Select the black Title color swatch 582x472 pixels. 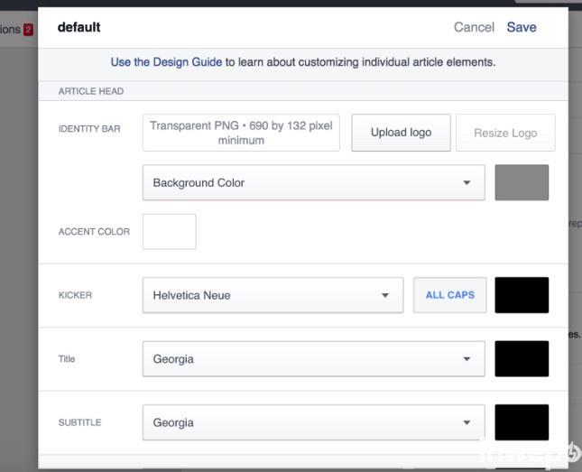(x=522, y=359)
